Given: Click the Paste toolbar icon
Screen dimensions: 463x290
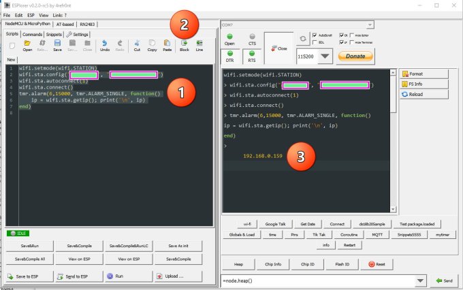Looking at the screenshot, I should 167,46.
